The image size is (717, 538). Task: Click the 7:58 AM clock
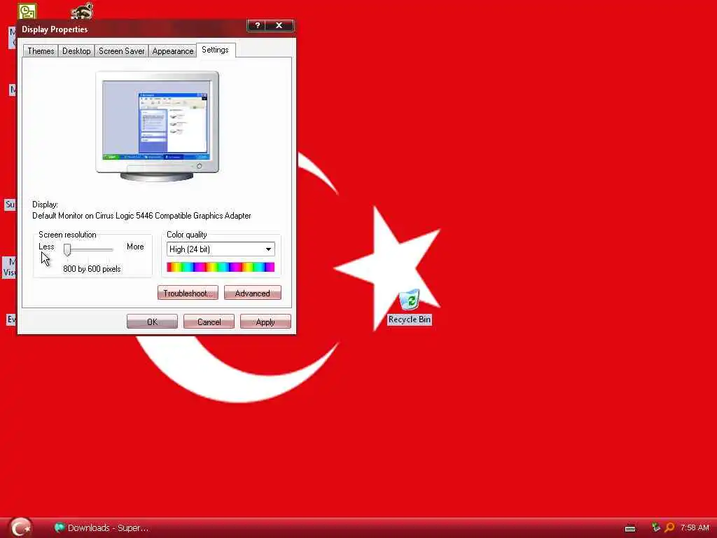[694, 527]
